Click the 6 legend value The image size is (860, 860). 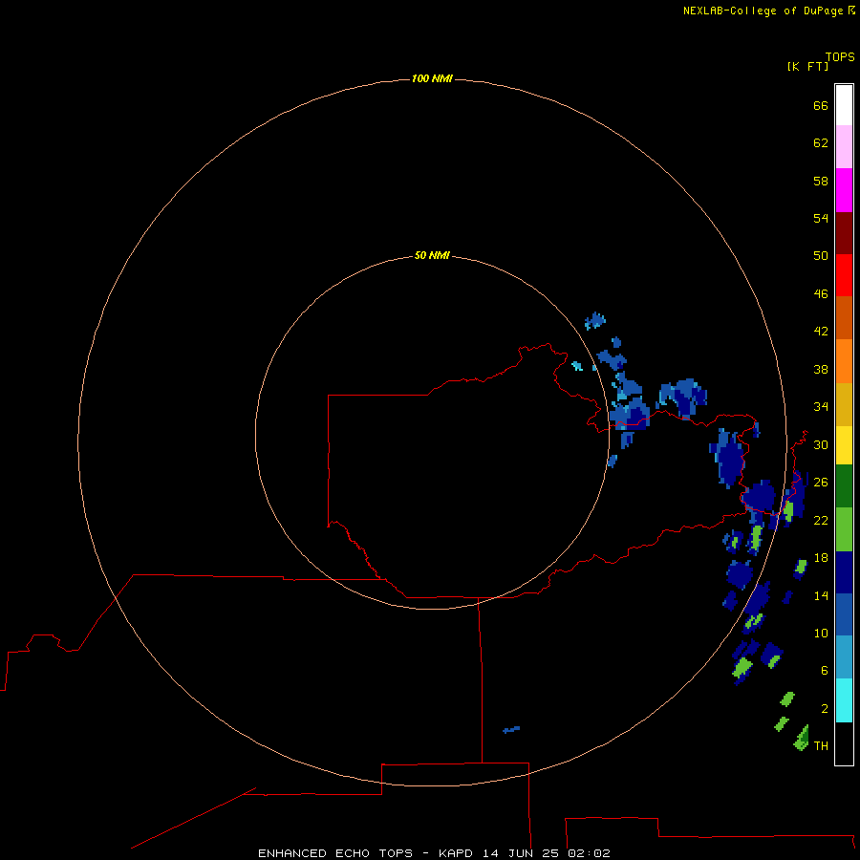coord(825,670)
